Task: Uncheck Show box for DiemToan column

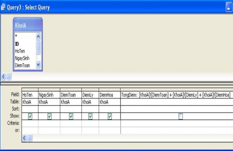Action: 71,116
